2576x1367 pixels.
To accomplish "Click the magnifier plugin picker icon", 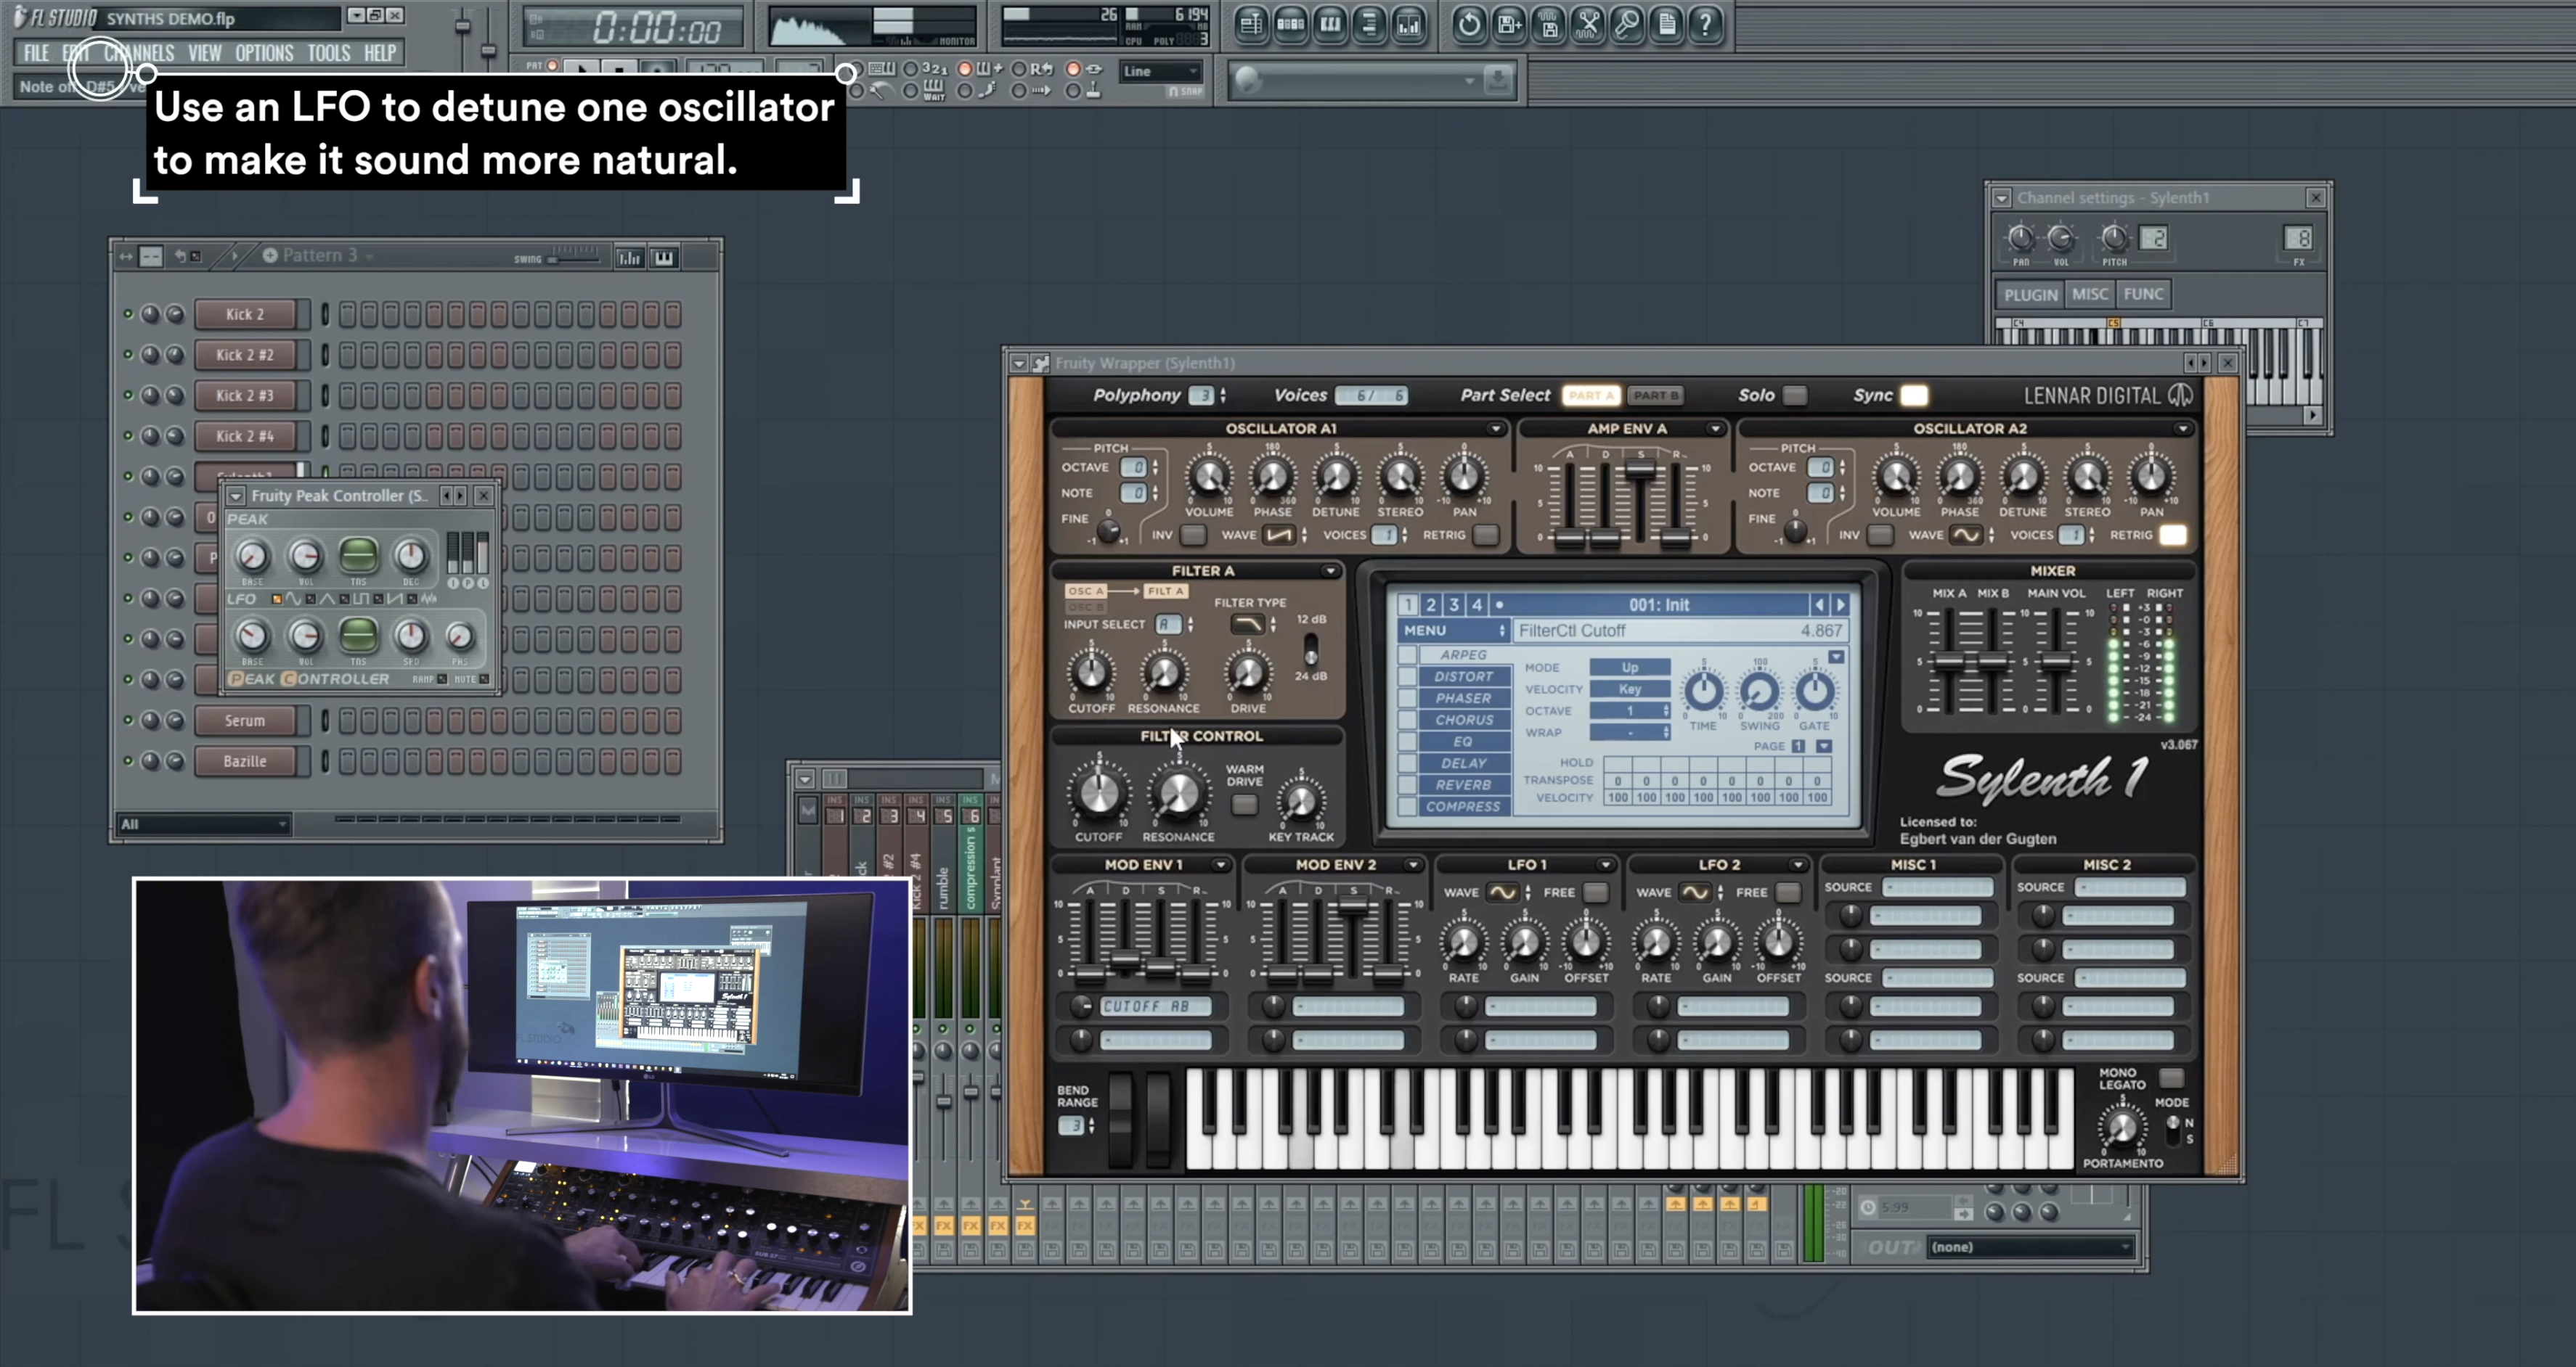I will [1627, 24].
